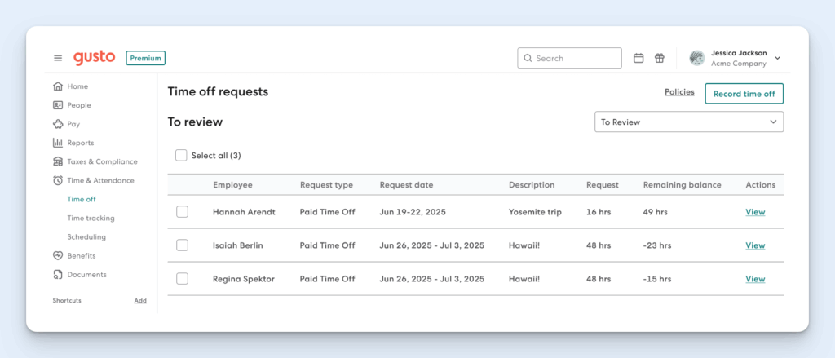Open Documents in sidebar
Viewport: 835px width, 358px height.
coord(86,274)
